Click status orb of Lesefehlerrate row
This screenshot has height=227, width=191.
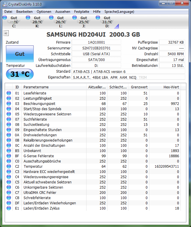click(x=9, y=93)
